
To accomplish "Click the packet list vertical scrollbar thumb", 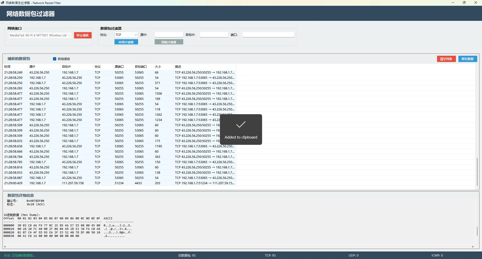I will tap(477, 171).
